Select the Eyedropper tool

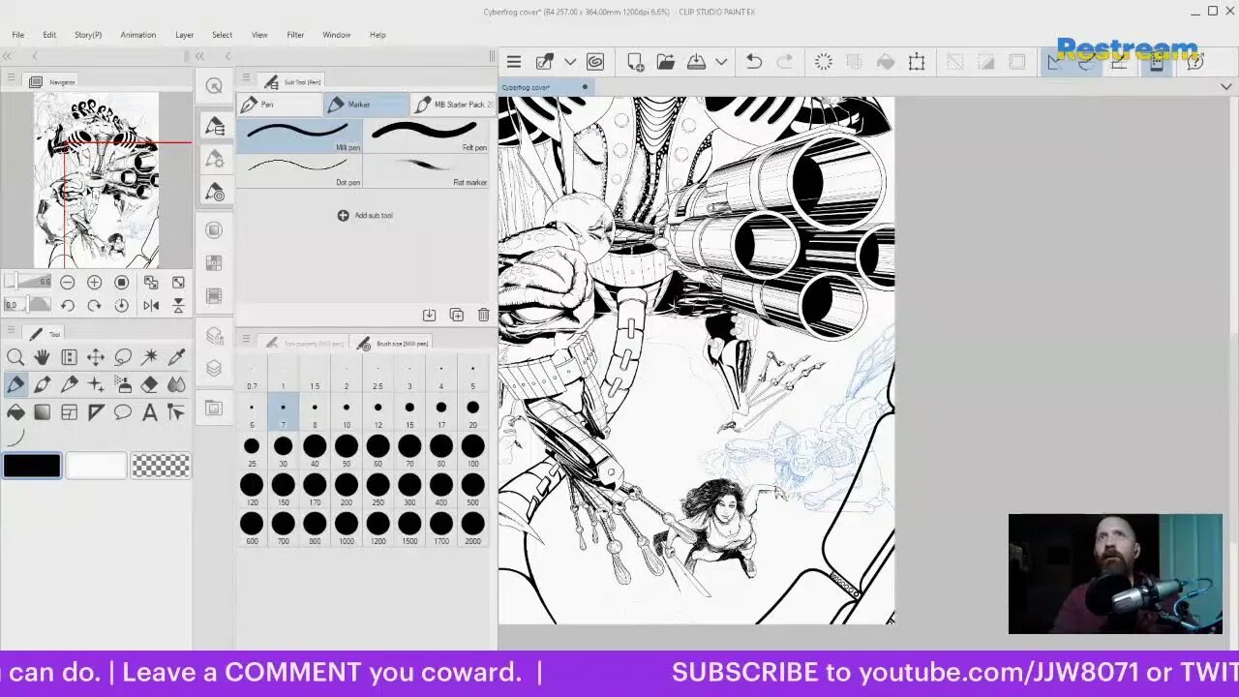176,357
